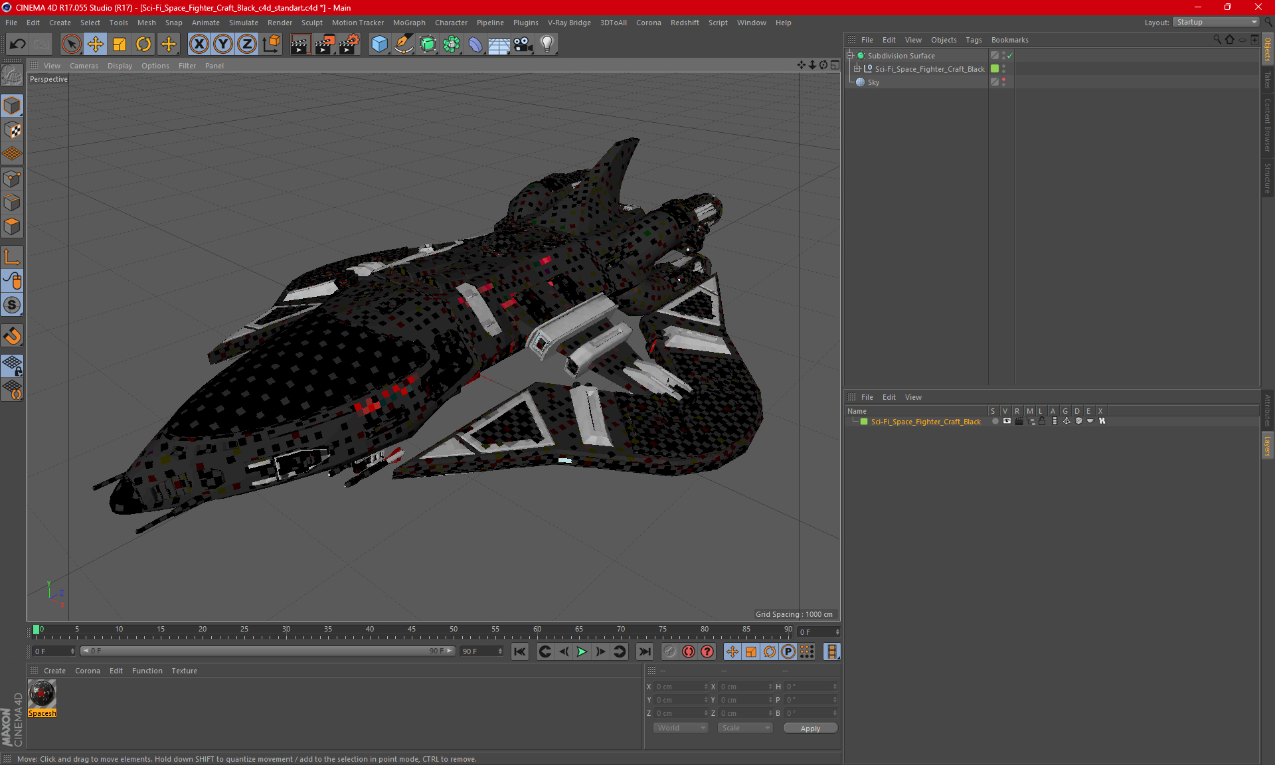
Task: Click the Objects manager search icon
Action: (1217, 40)
